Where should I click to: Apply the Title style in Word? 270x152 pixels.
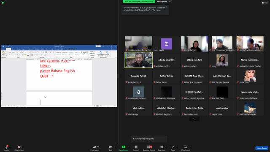[83, 54]
